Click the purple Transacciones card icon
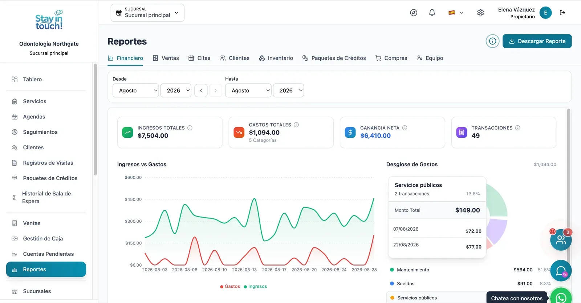Image resolution: width=581 pixels, height=303 pixels. [462, 132]
